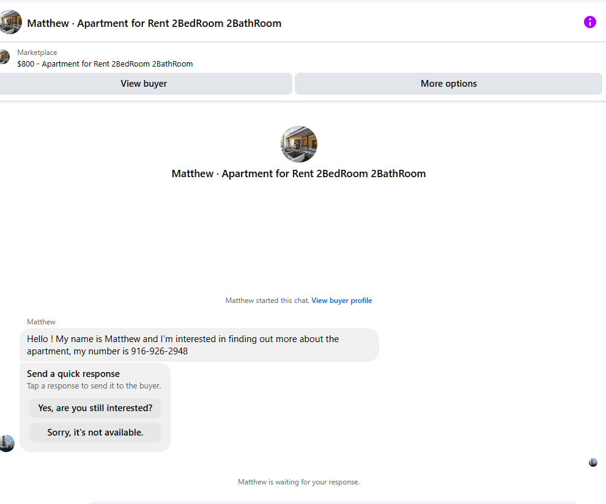Click the large centered apartment profile picture
The width and height of the screenshot is (606, 504).
(x=298, y=144)
